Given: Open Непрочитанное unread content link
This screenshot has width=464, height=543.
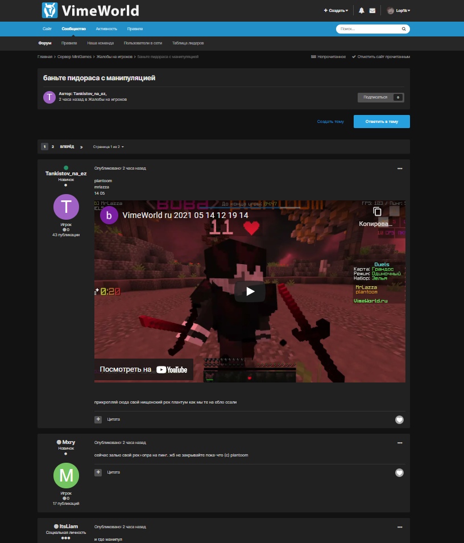Looking at the screenshot, I should pyautogui.click(x=328, y=57).
